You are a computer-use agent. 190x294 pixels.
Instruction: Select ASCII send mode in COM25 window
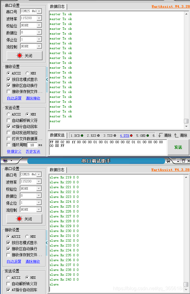click(9, 114)
